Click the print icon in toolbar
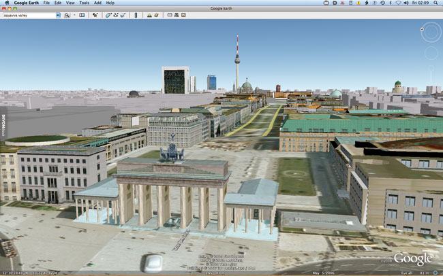Image resolution: width=443 pixels, height=276 pixels. point(177,14)
